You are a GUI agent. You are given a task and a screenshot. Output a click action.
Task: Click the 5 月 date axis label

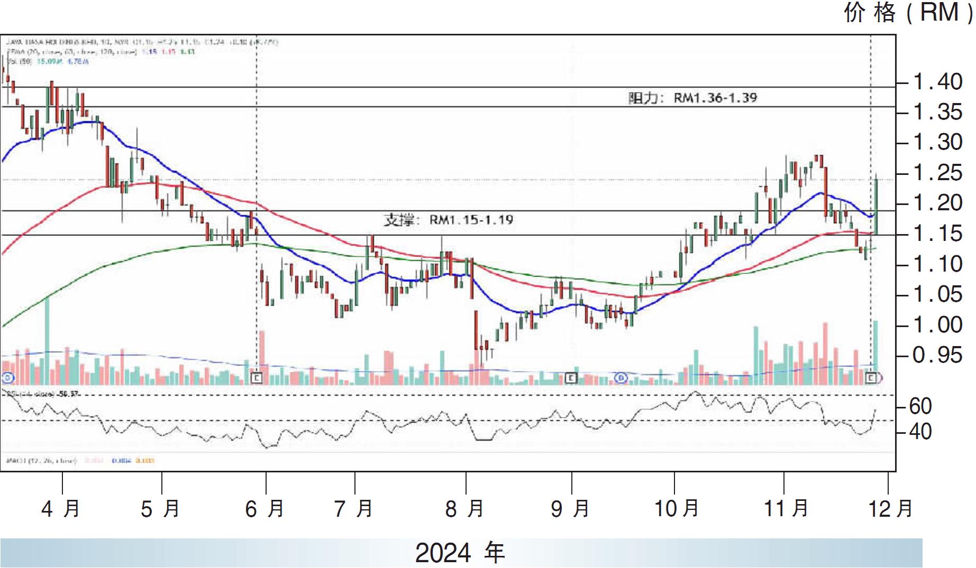click(x=160, y=509)
